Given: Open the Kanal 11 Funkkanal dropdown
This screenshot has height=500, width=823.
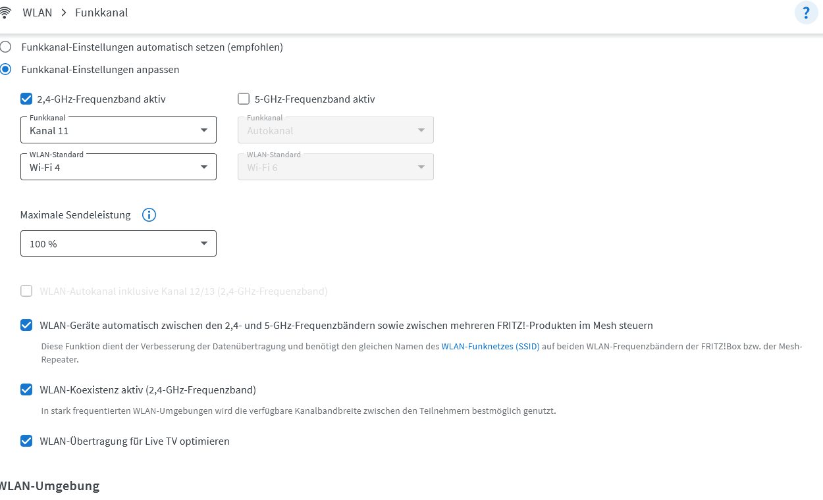Looking at the screenshot, I should (119, 130).
